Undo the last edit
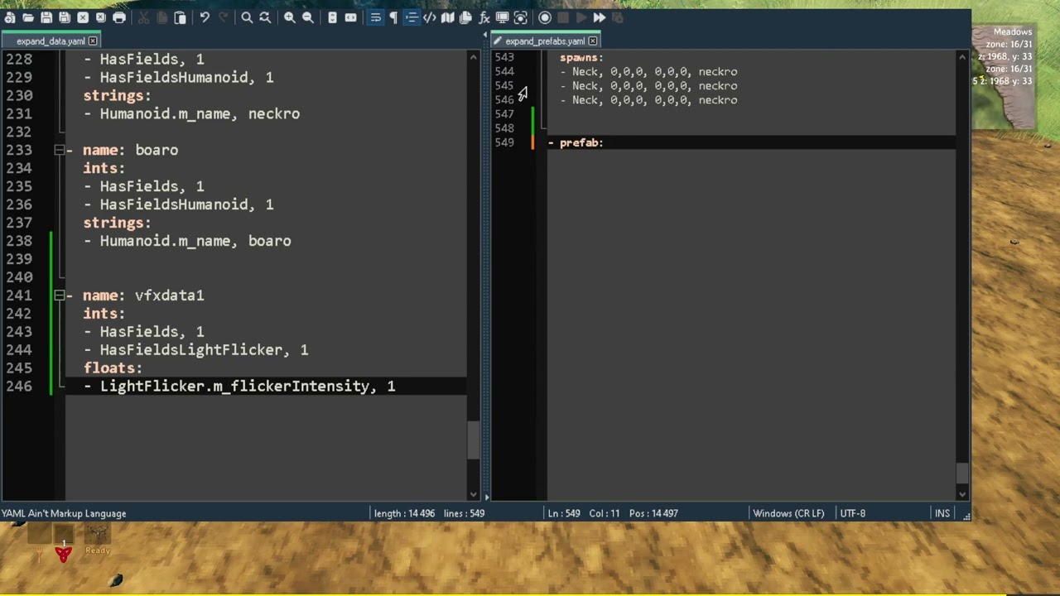Viewport: 1060px width, 596px height. pyautogui.click(x=205, y=17)
